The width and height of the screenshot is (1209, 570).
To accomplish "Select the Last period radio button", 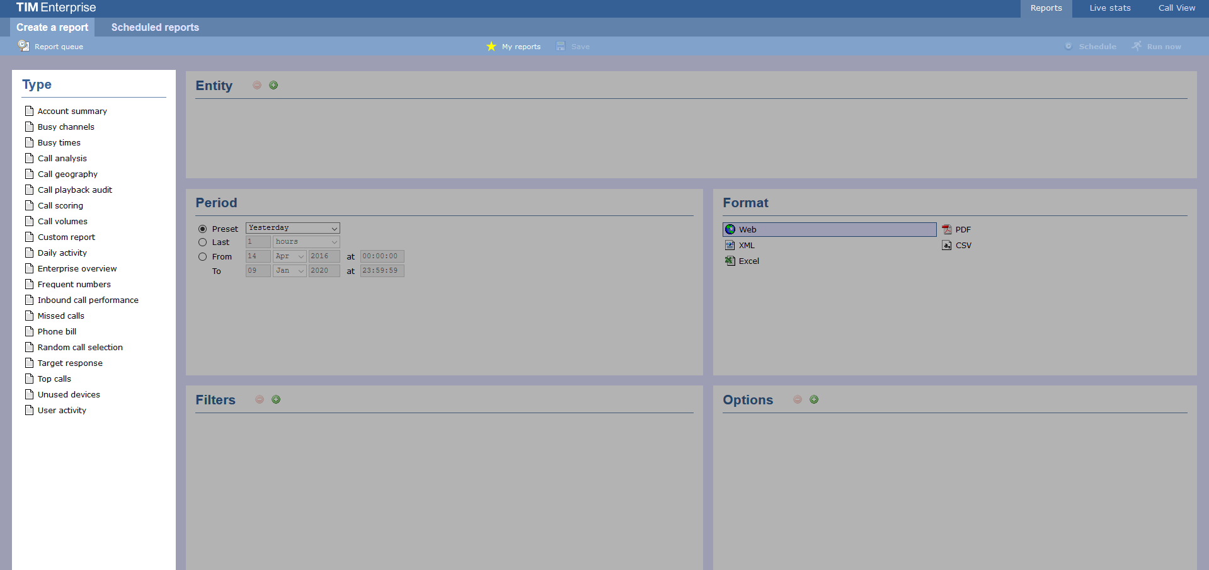I will coord(203,242).
